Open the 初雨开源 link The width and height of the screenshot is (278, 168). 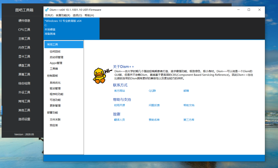(119, 105)
